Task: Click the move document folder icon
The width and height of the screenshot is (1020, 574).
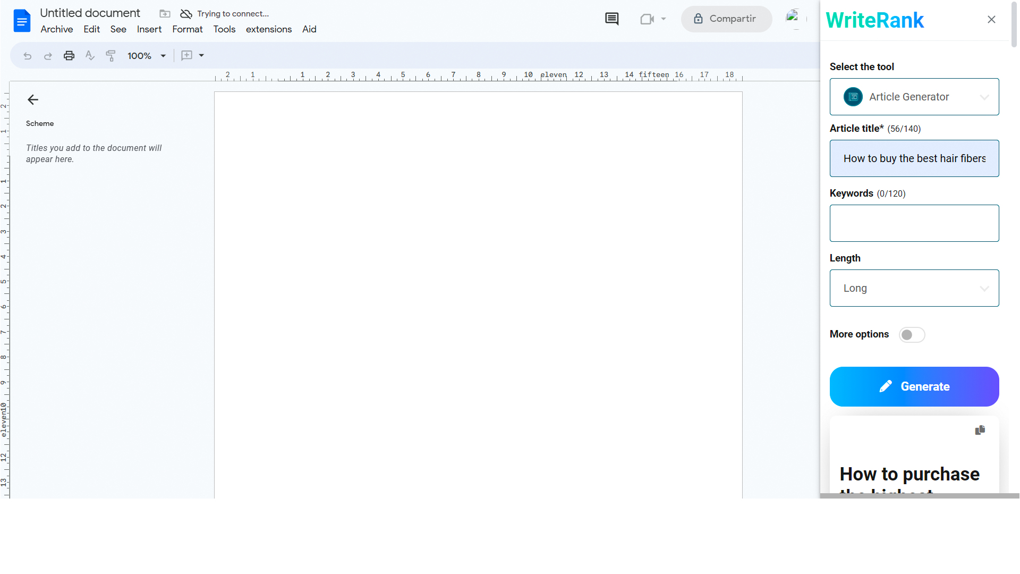Action: [x=165, y=14]
